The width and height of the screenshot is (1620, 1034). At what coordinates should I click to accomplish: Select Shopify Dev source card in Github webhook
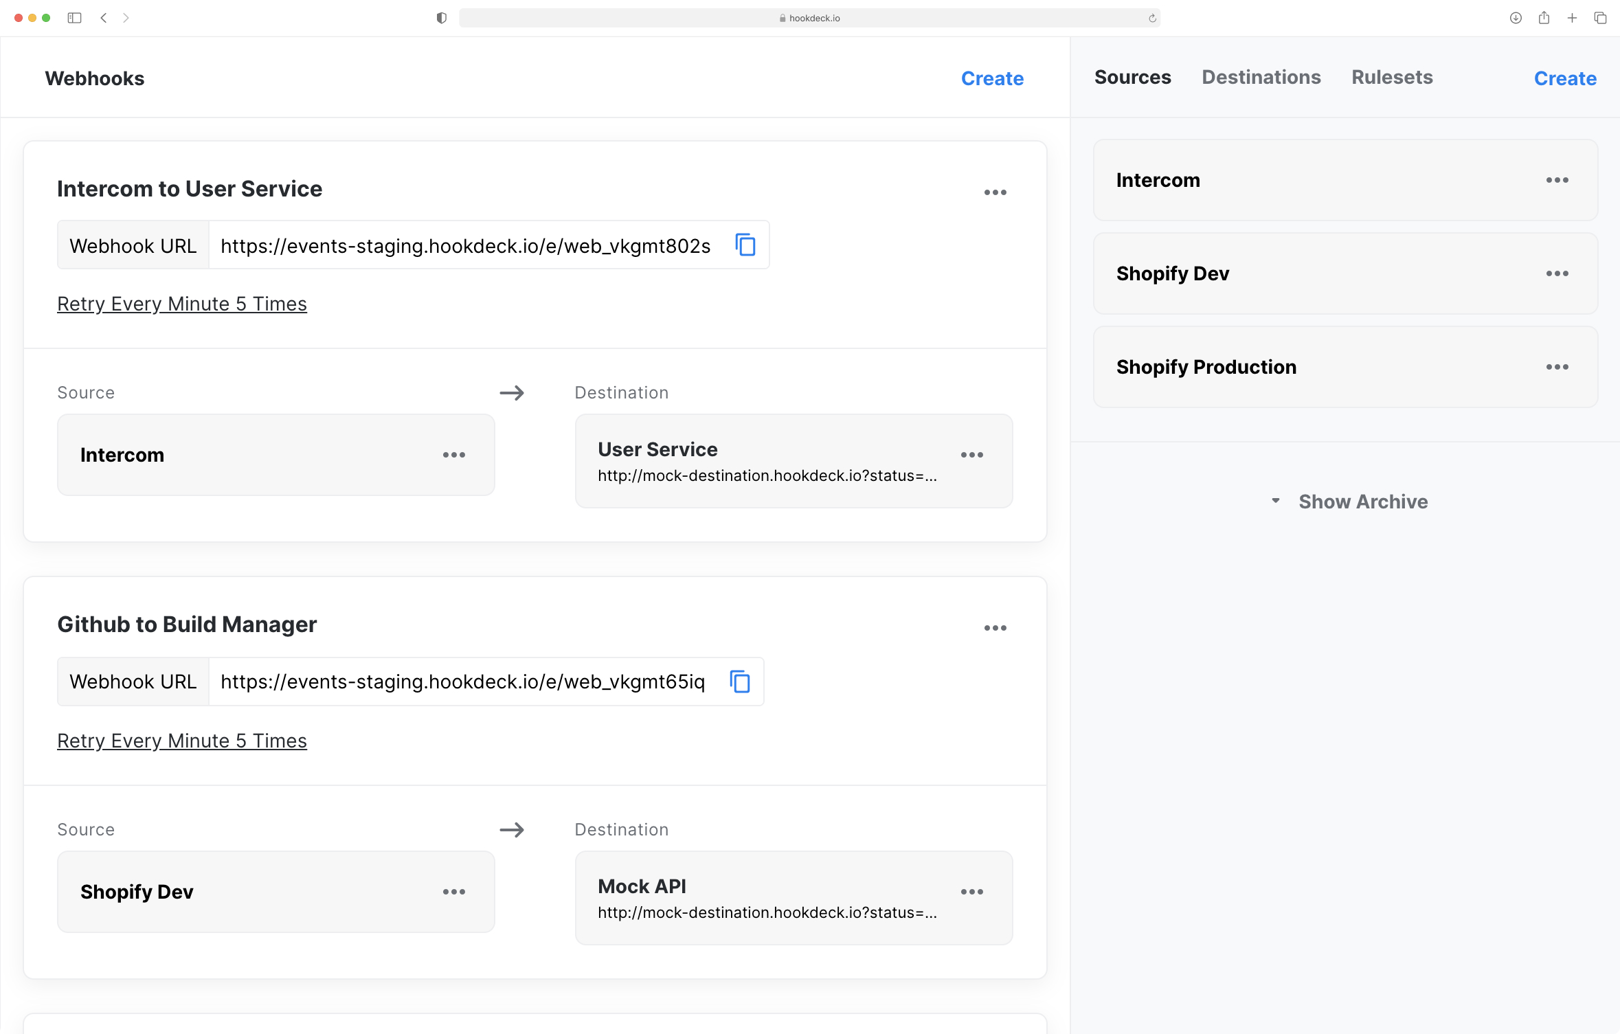[276, 892]
